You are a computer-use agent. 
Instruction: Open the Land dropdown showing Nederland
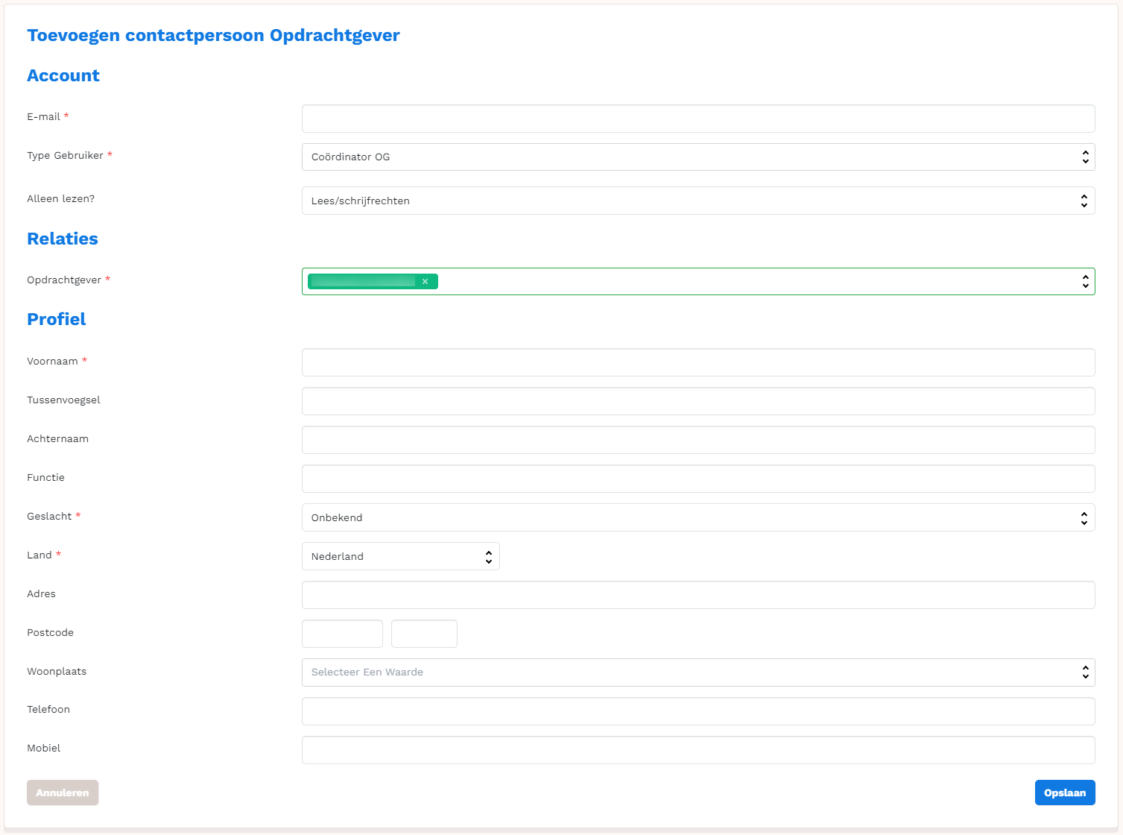pyautogui.click(x=401, y=556)
